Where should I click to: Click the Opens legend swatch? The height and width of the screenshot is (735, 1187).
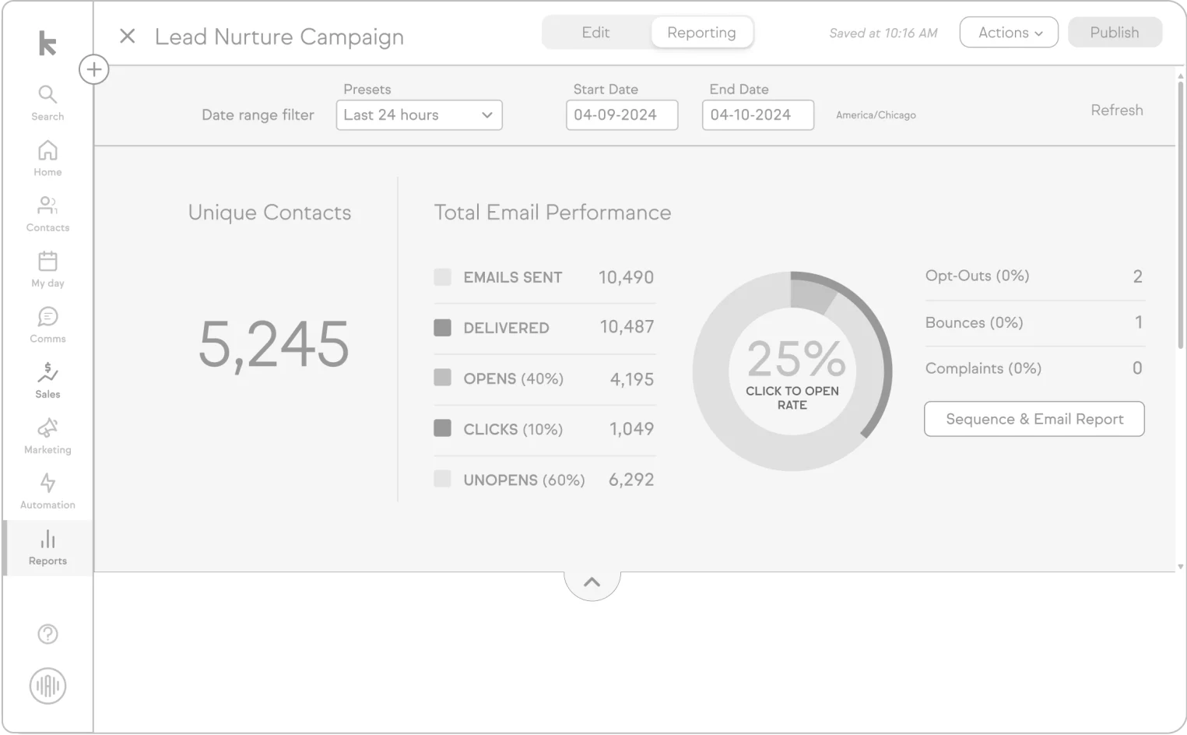443,378
